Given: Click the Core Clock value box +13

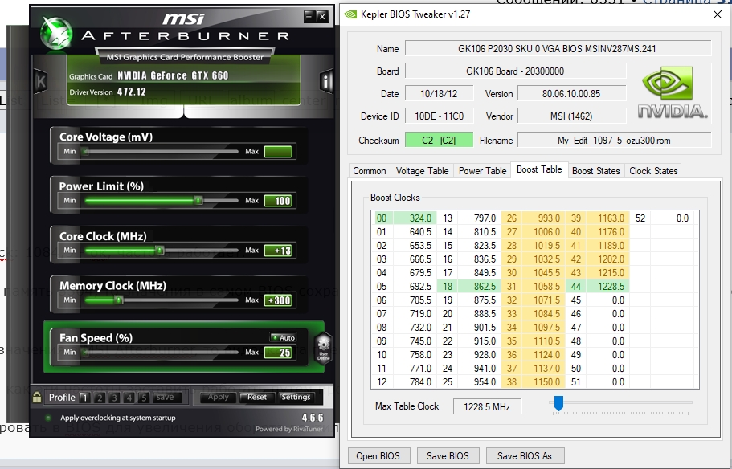Looking at the screenshot, I should (278, 250).
